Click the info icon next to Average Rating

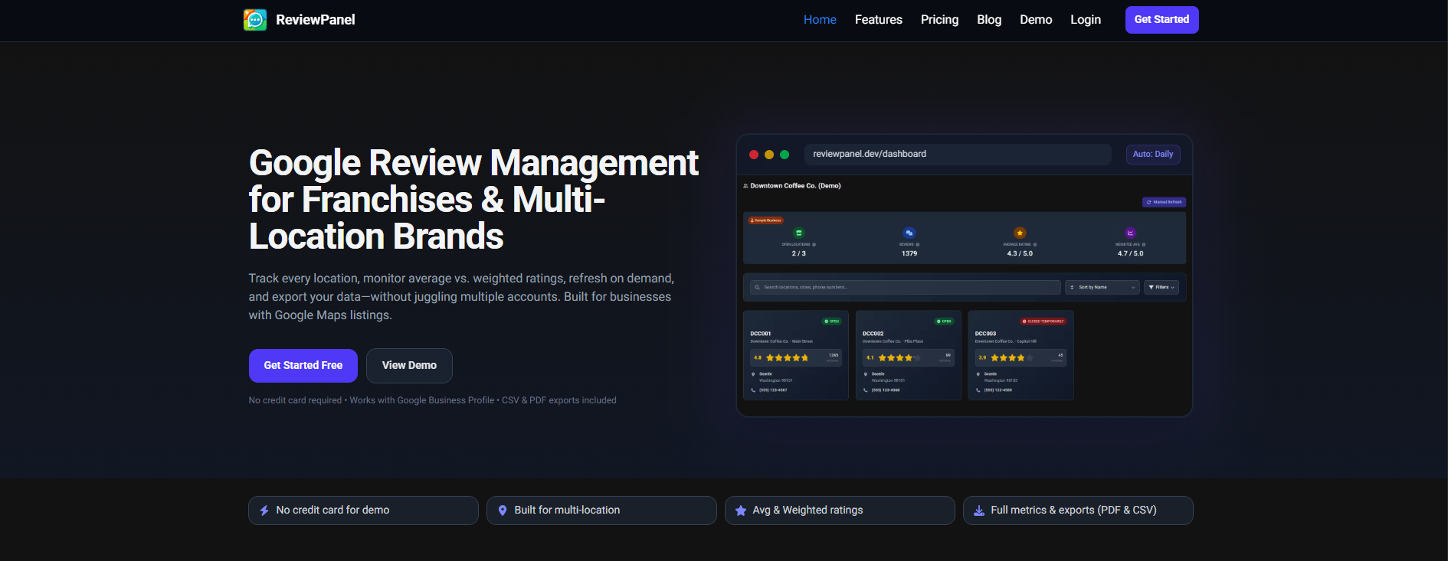pos(1035,245)
